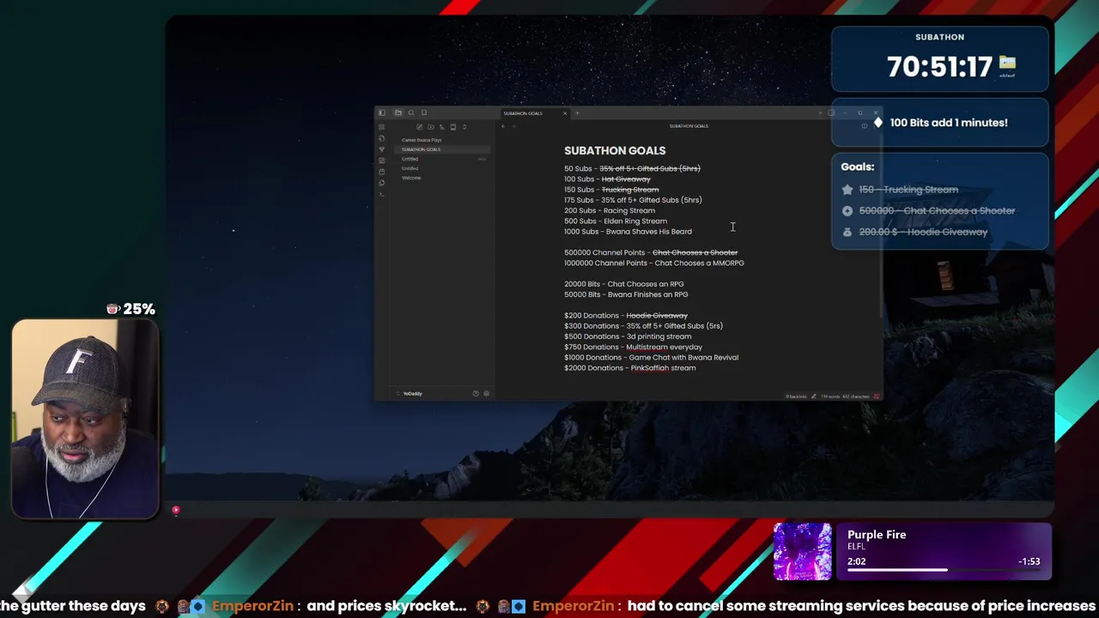The width and height of the screenshot is (1099, 618).
Task: Click the 500 Subs - Elden Ring Stream line
Action: 616,221
